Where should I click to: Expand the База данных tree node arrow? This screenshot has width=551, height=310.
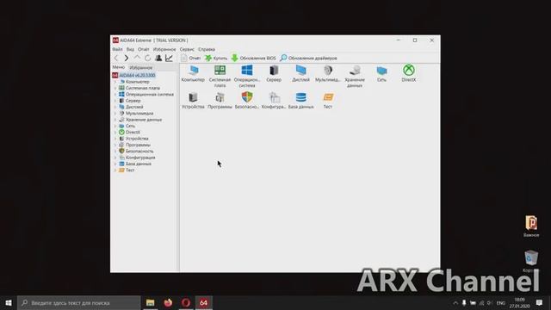[x=115, y=164]
